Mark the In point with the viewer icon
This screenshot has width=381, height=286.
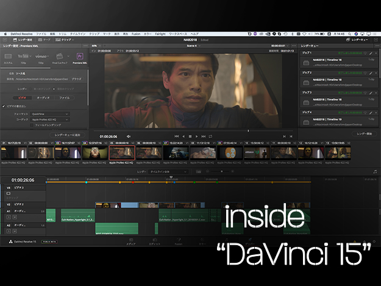(x=284, y=137)
